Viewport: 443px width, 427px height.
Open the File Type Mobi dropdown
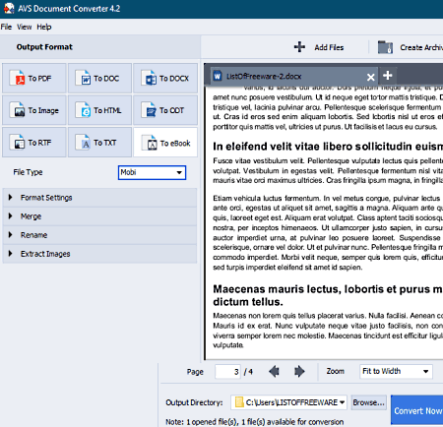click(x=152, y=172)
